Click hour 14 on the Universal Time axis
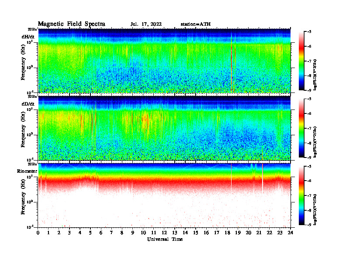 point(185,233)
